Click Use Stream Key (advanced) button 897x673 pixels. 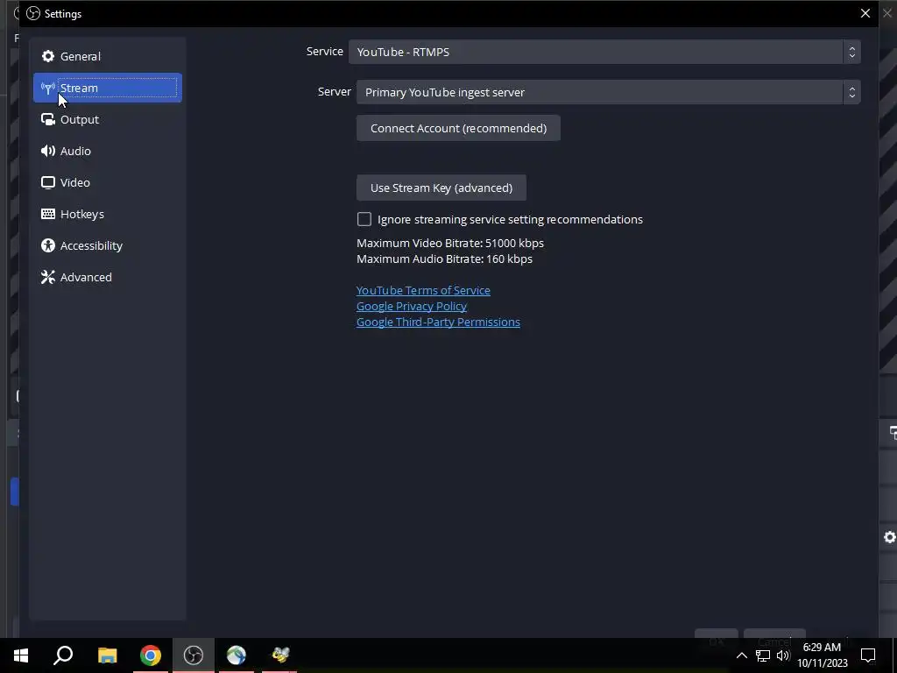(441, 188)
